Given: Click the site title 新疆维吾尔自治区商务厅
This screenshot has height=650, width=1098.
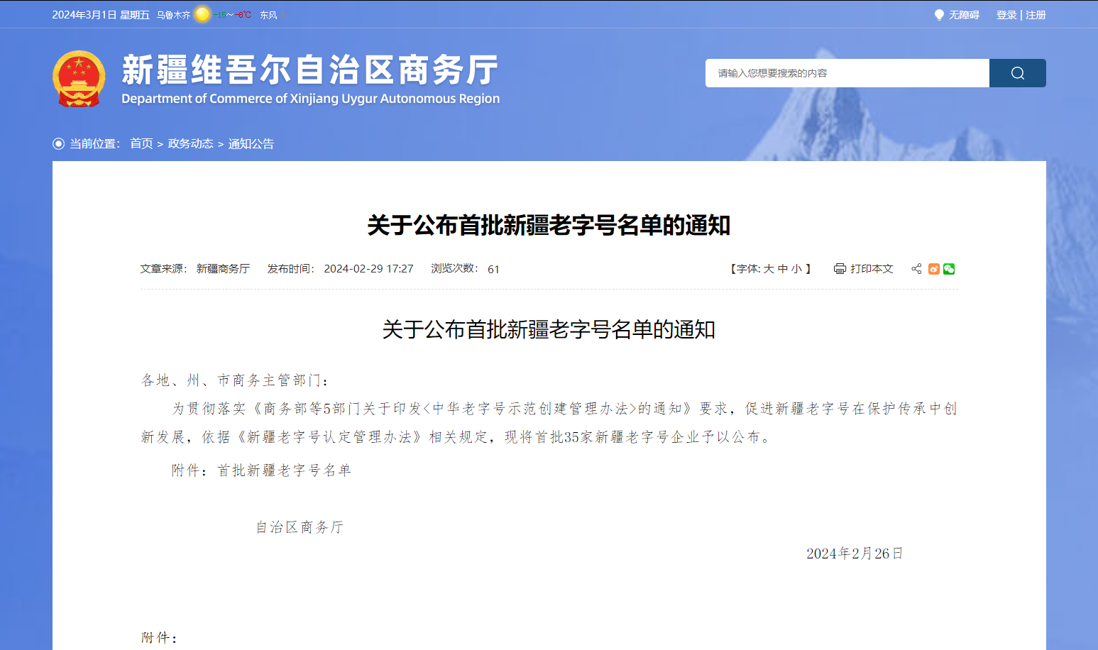Looking at the screenshot, I should pyautogui.click(x=310, y=70).
